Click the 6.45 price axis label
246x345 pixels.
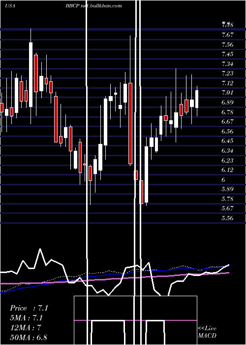click(227, 141)
